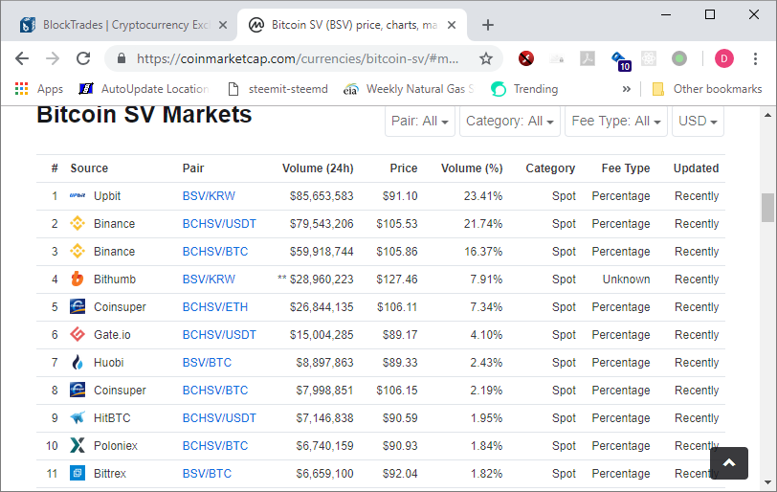Click the Bittrex exchange logo
This screenshot has width=777, height=492.
click(78, 473)
